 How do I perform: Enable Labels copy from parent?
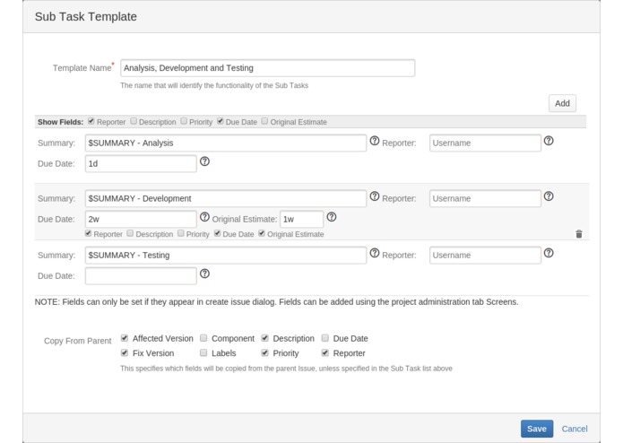[x=203, y=352]
